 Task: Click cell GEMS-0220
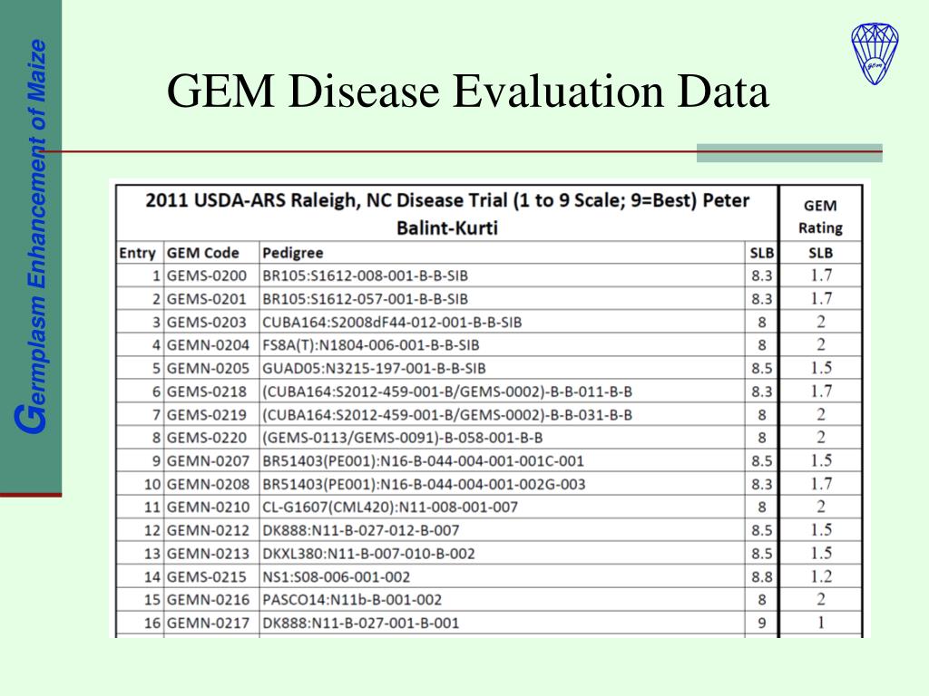point(206,438)
